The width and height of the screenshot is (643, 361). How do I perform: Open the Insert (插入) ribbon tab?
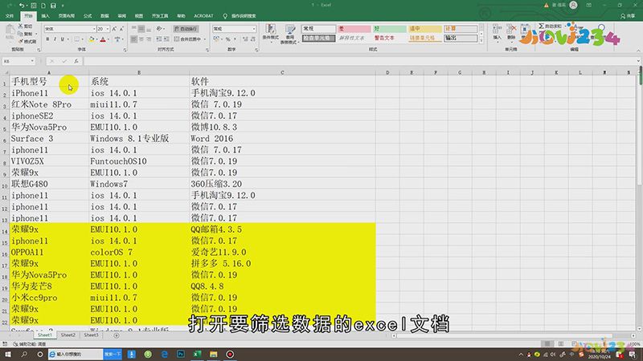[x=45, y=16]
